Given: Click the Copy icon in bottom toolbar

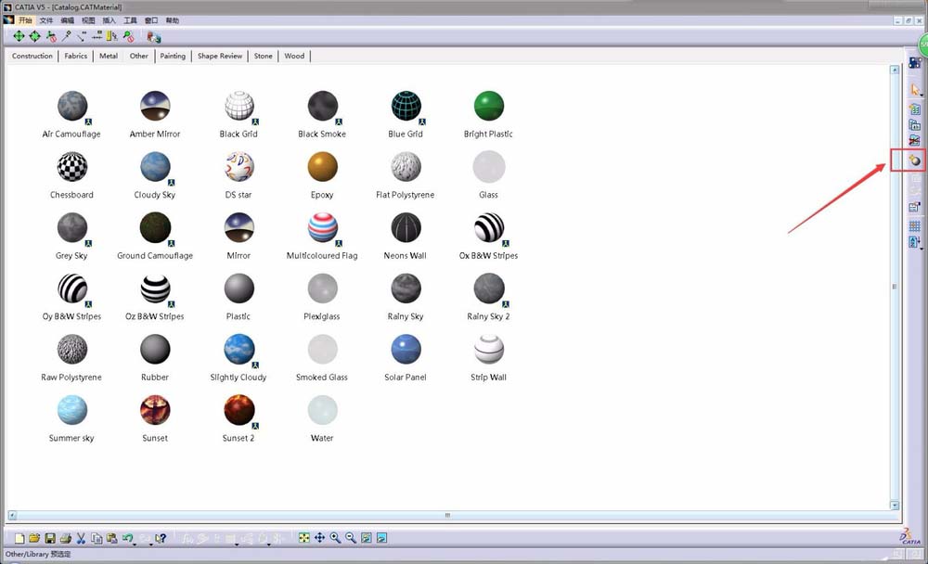Looking at the screenshot, I should [96, 538].
